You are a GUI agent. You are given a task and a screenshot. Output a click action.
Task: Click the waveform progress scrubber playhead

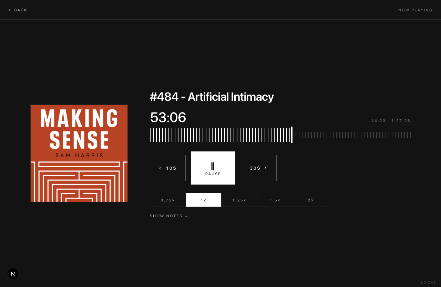[x=292, y=135]
